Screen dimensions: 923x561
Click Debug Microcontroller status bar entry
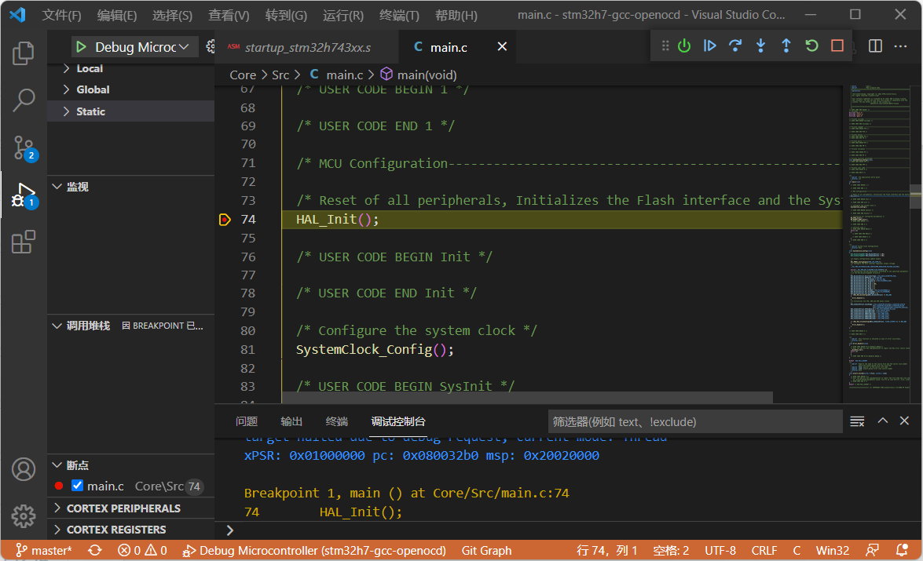coord(314,551)
